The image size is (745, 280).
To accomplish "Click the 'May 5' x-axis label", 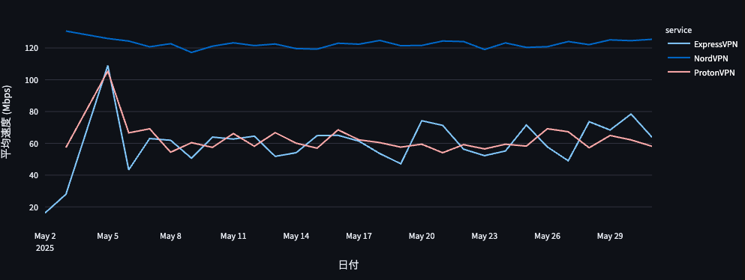I will (x=108, y=236).
